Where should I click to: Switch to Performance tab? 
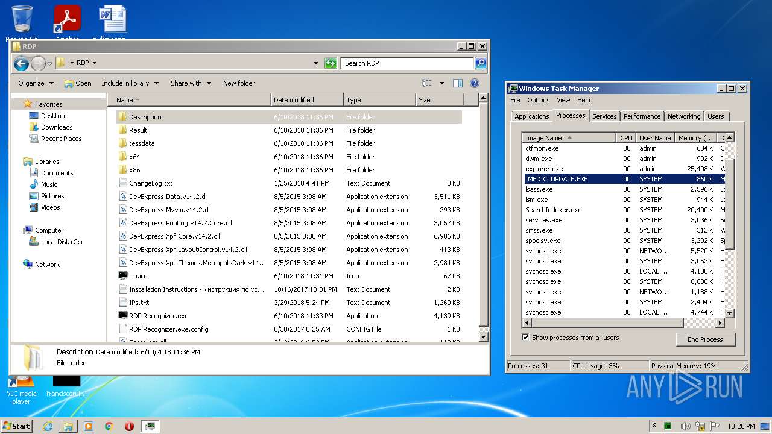point(642,116)
